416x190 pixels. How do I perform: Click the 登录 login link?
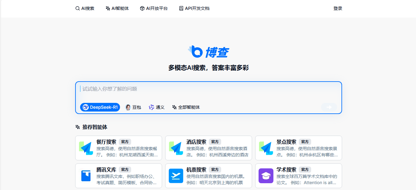click(x=338, y=8)
